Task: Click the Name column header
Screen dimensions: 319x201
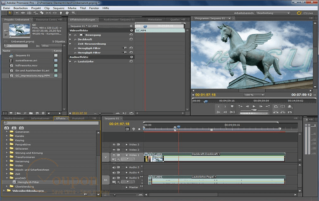Action: pyautogui.click(x=7, y=50)
